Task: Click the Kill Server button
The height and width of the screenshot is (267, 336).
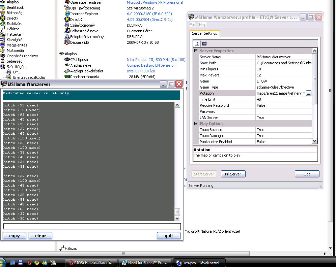Action: [x=233, y=174]
